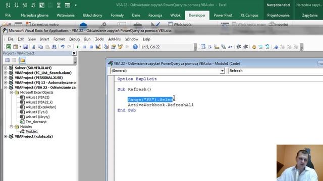The height and width of the screenshot is (181, 323).
Task: Switch to Excel Dane ribbon tab
Action: 136,15
